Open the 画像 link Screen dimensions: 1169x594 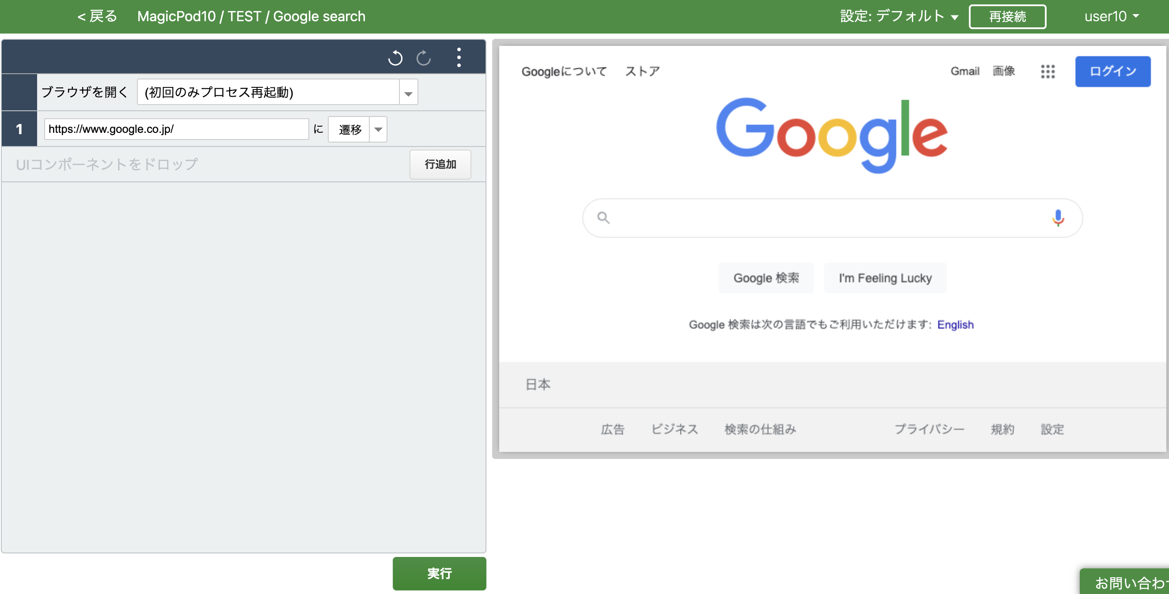click(x=1003, y=71)
